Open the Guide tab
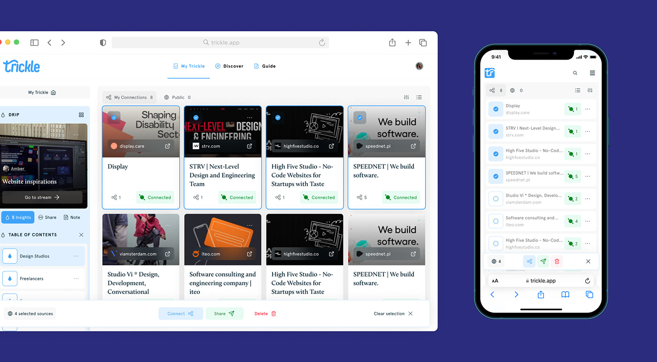The height and width of the screenshot is (362, 657). (x=265, y=66)
